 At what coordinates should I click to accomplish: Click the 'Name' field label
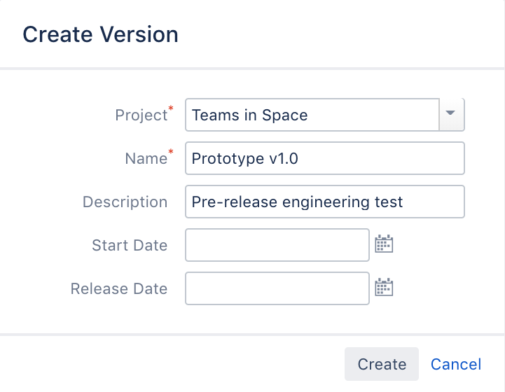click(x=145, y=159)
